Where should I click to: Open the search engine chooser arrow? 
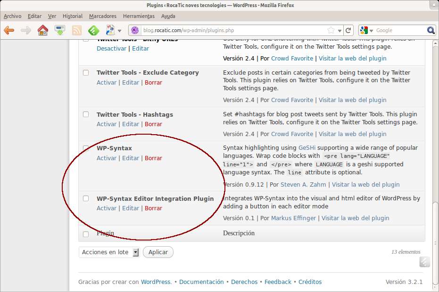pyautogui.click(x=371, y=30)
